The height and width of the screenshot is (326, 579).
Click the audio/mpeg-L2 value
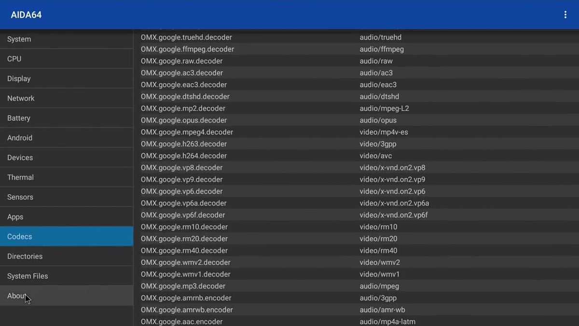(x=384, y=108)
